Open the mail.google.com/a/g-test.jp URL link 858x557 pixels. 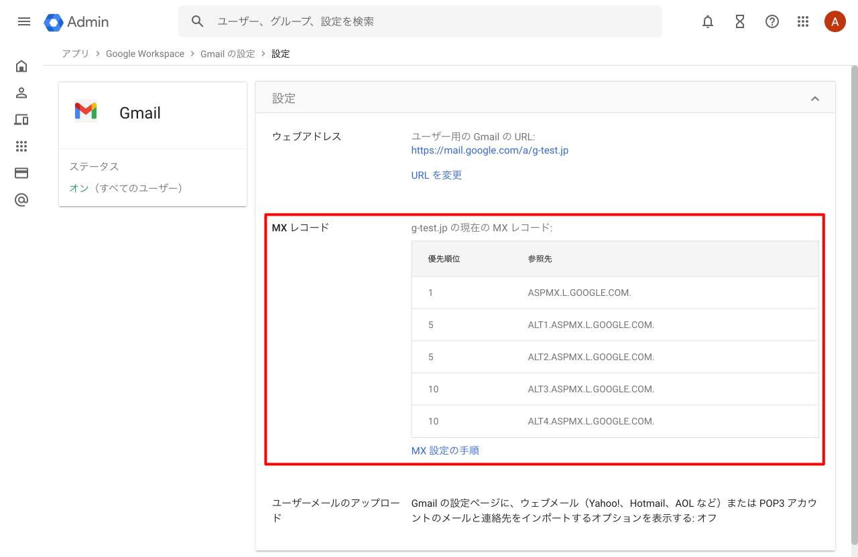tap(490, 151)
